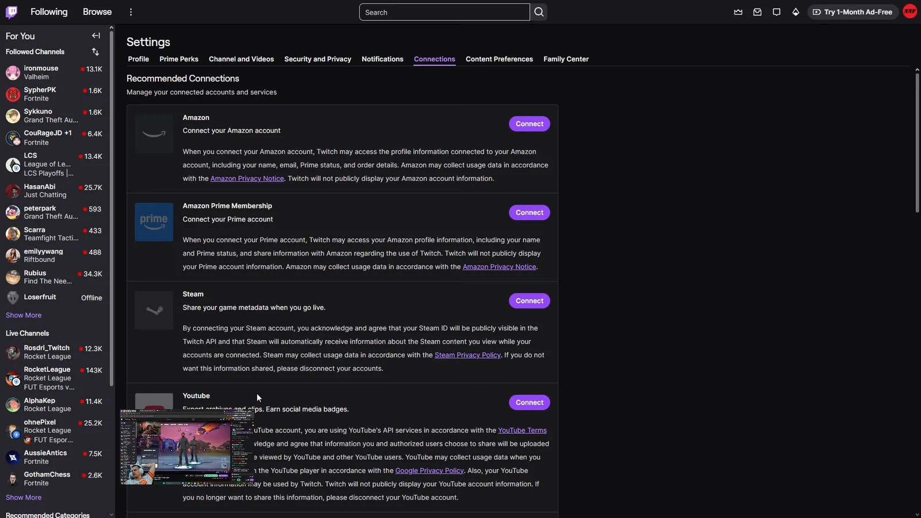Open the YouTube Terms link
Image resolution: width=921 pixels, height=518 pixels.
point(522,431)
